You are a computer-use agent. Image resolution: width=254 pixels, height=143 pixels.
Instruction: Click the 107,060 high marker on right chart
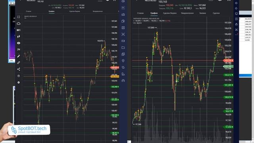pyautogui.click(x=152, y=28)
